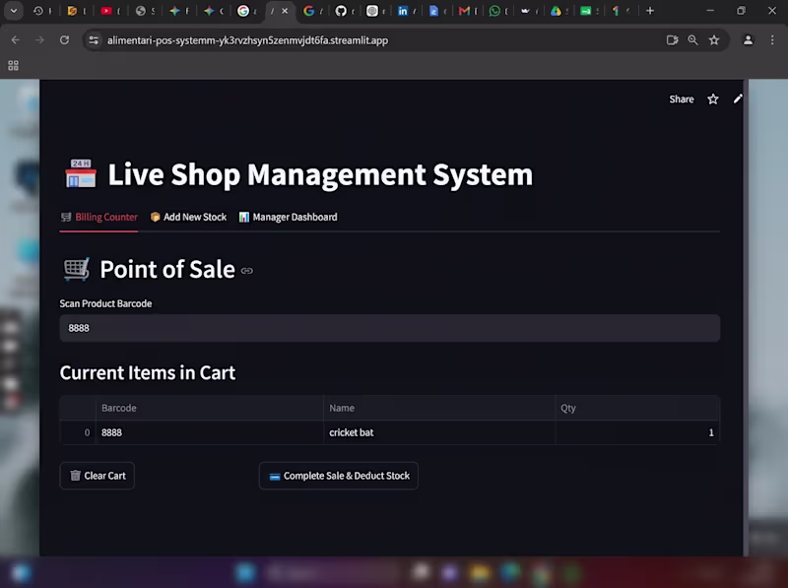
Task: Switch to the LinkedIn browser tab
Action: (x=403, y=11)
